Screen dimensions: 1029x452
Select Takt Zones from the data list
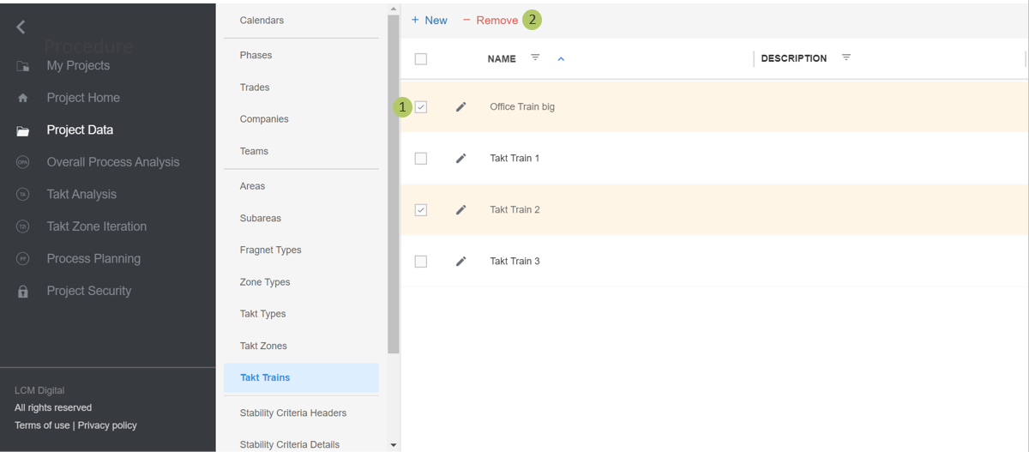263,346
